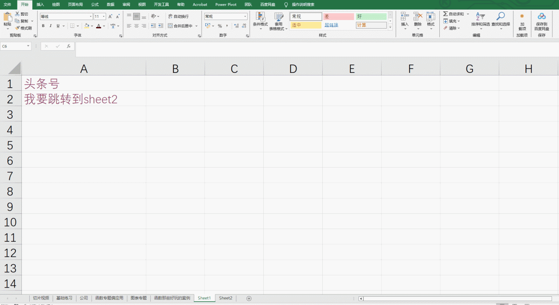559x305 pixels.
Task: Open the fill color dropdown arrow
Action: [91, 26]
